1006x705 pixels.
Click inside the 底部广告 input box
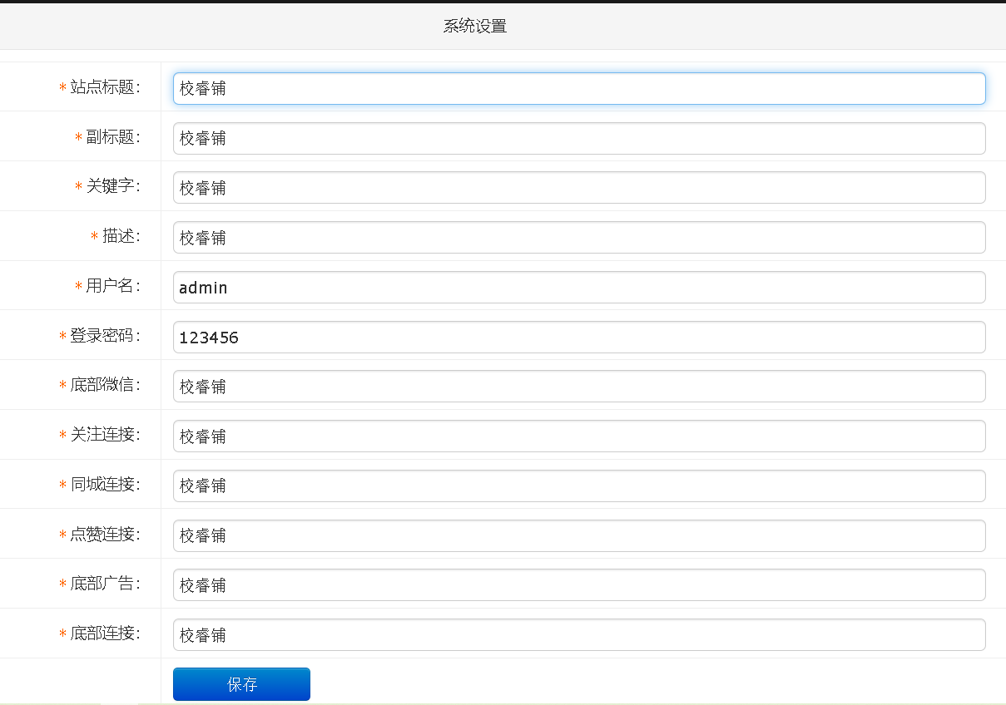(x=578, y=584)
